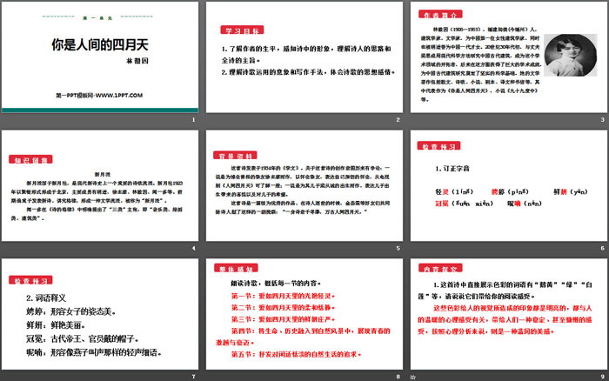
Task: Click the red 背景资料 label on slide 5
Action: click(x=235, y=156)
